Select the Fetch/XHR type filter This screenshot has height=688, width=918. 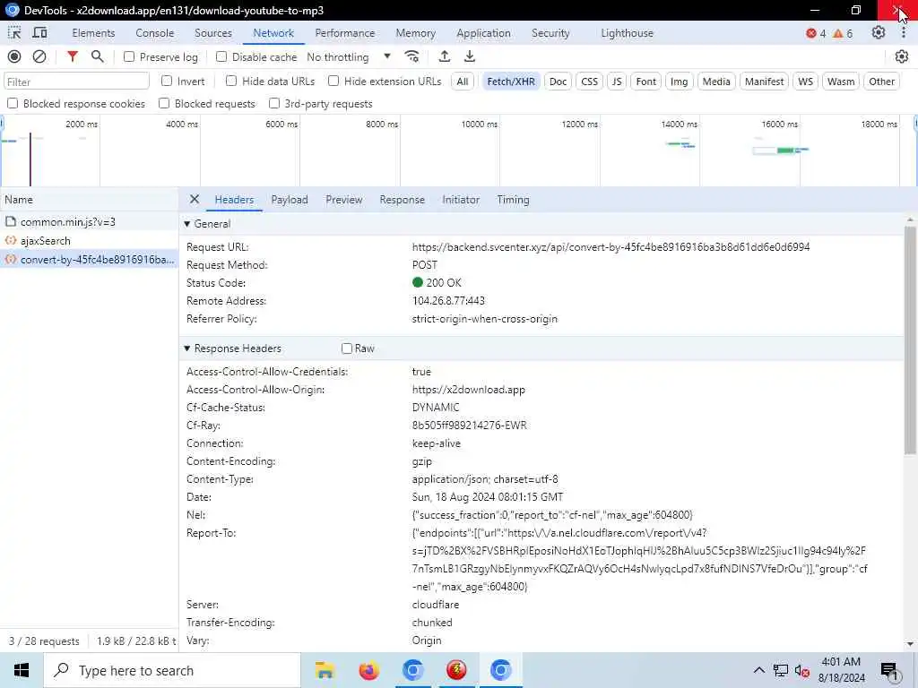coord(510,82)
